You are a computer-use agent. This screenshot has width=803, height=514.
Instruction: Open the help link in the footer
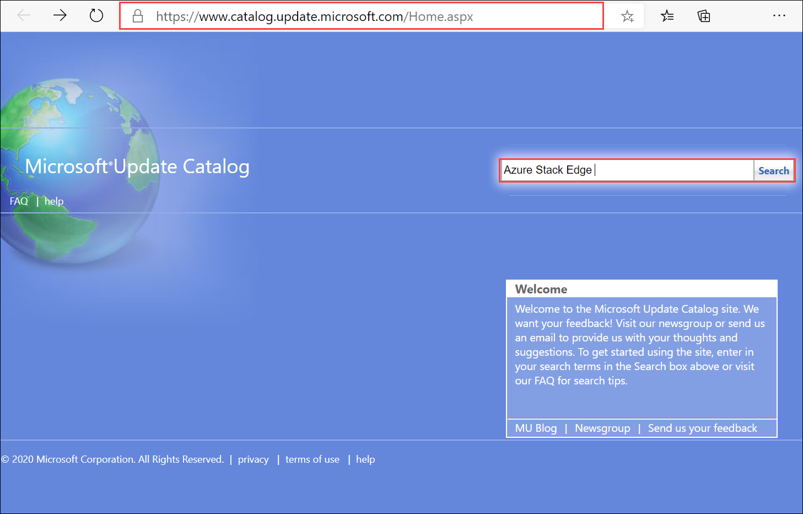[365, 459]
